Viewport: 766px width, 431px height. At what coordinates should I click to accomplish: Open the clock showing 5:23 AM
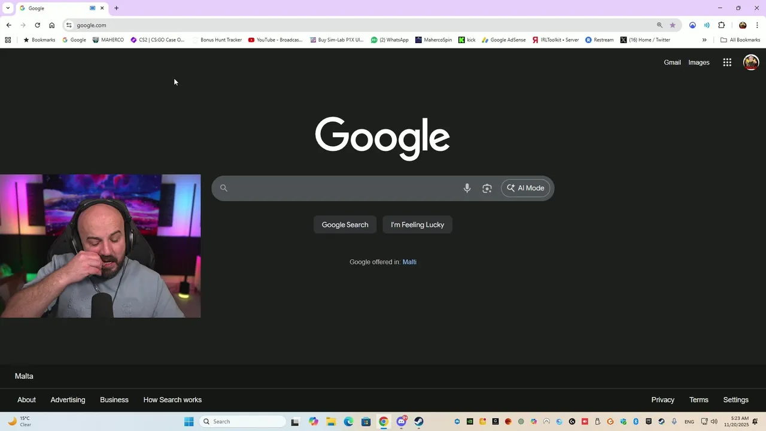tap(737, 421)
